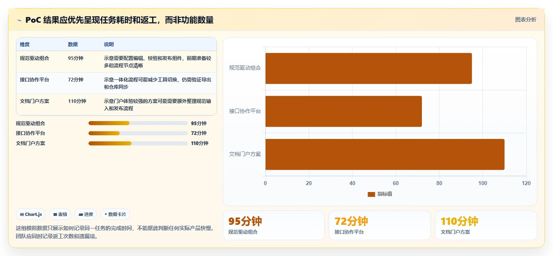553x256 pixels.
Task: Click the 72分钟 table cell
Action: [76, 80]
